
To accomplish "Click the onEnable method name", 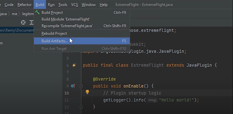I will [133, 86].
